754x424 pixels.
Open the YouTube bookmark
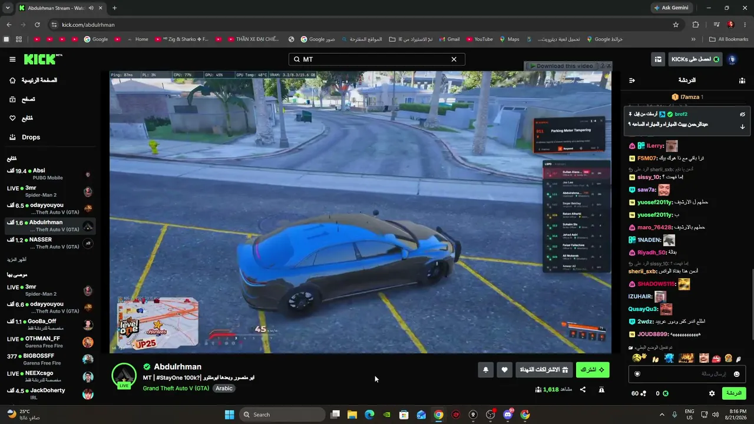click(479, 39)
